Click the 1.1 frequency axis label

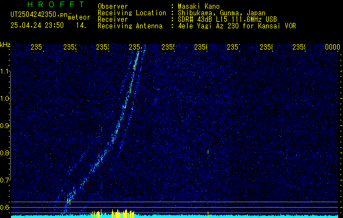5,71
